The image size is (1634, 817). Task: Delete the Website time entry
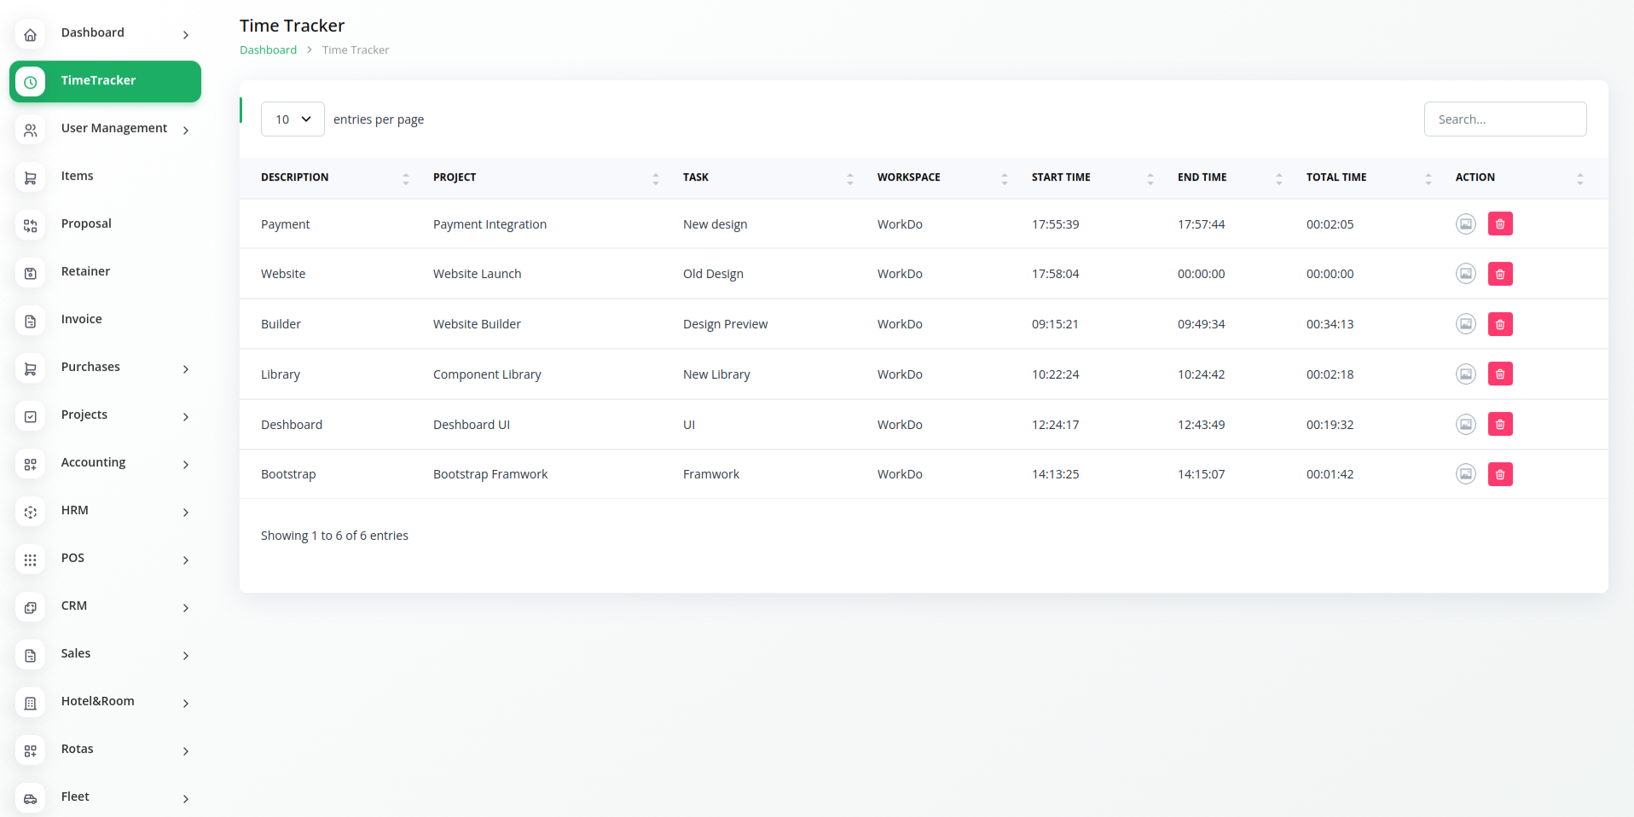(x=1500, y=274)
